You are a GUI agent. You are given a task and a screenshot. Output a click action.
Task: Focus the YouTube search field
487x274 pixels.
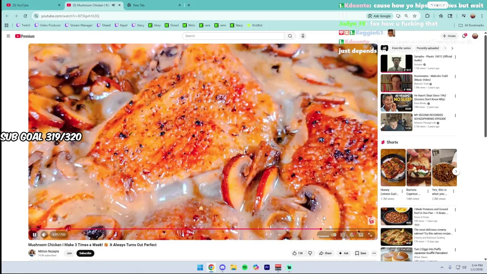(233, 36)
